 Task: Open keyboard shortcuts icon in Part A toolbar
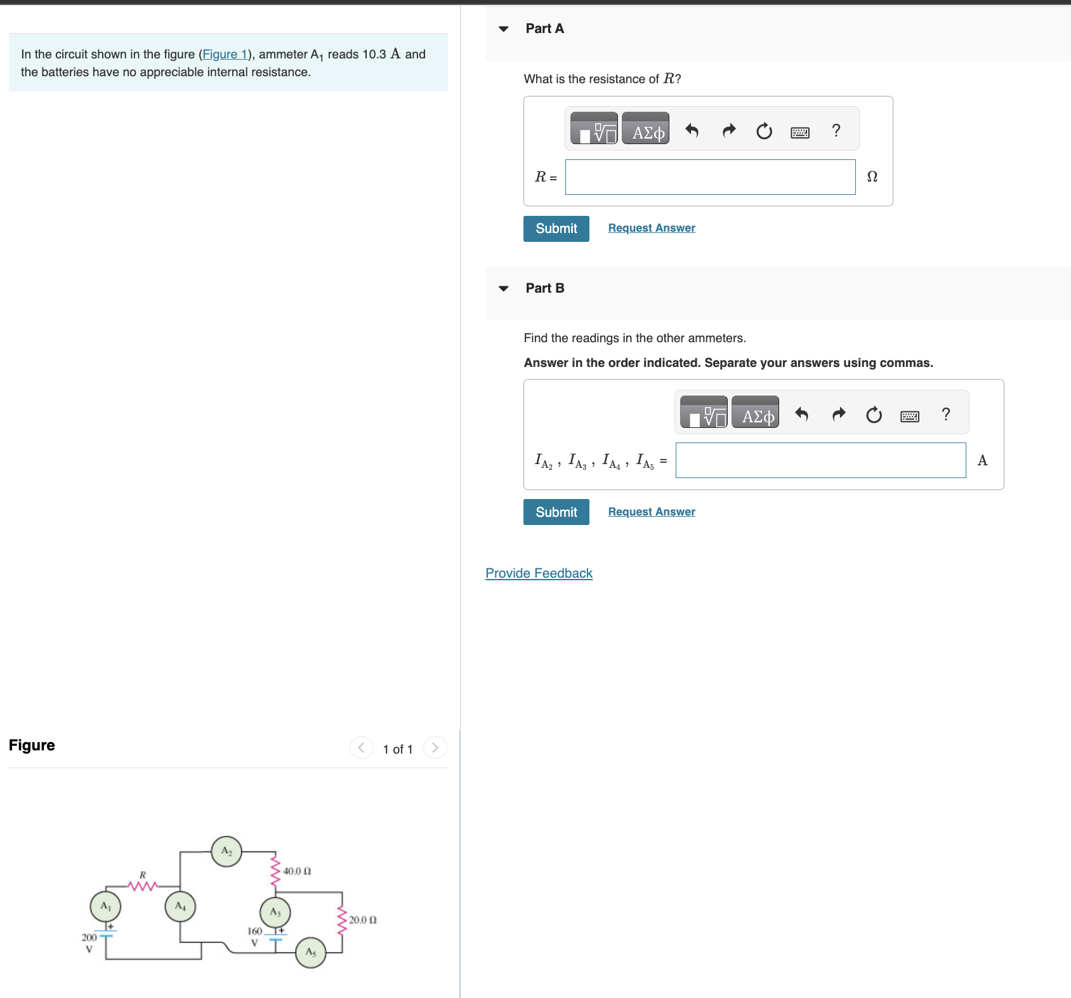click(800, 131)
